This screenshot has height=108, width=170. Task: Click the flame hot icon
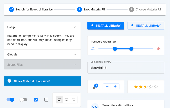(x=159, y=49)
